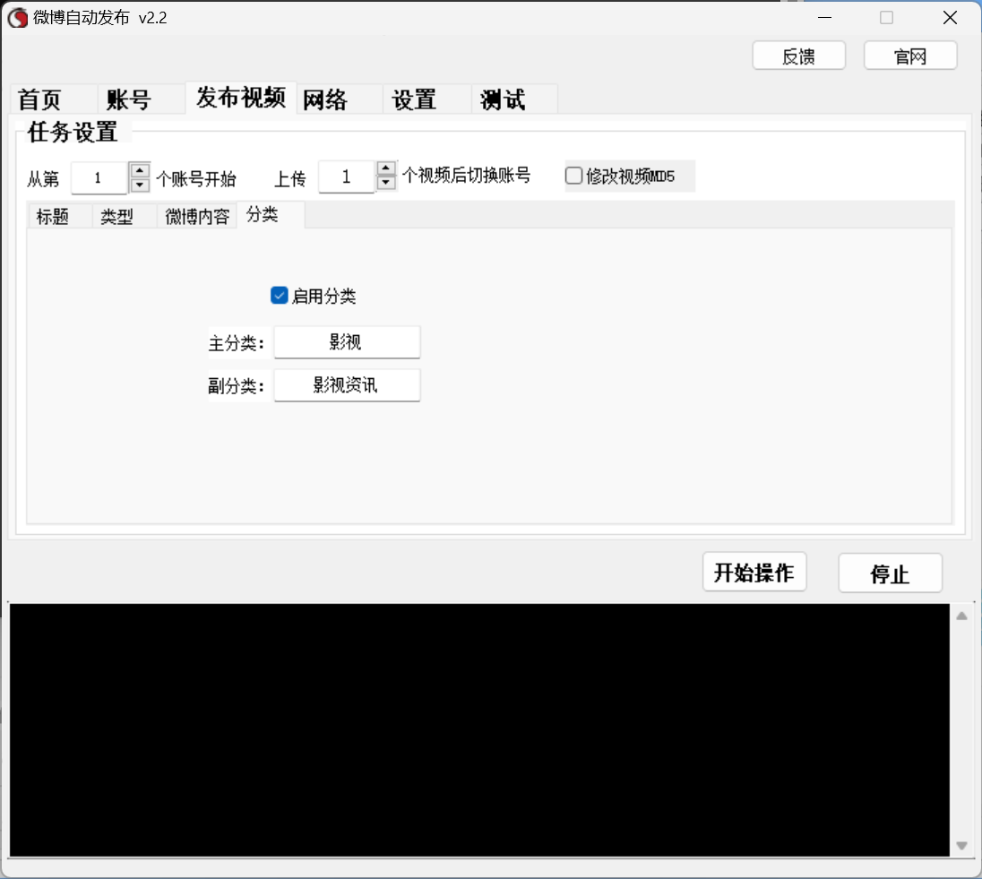Click the 停止 button
Viewport: 982px width, 879px height.
(x=890, y=573)
